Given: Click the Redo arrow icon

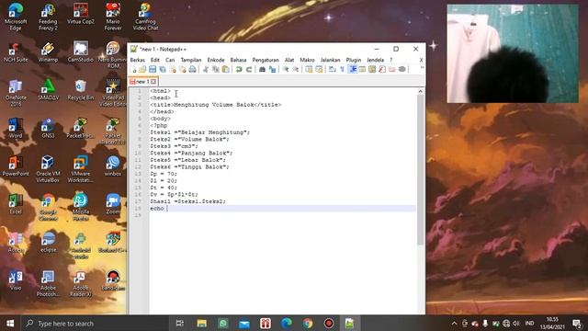Looking at the screenshot, I should [x=249, y=70].
